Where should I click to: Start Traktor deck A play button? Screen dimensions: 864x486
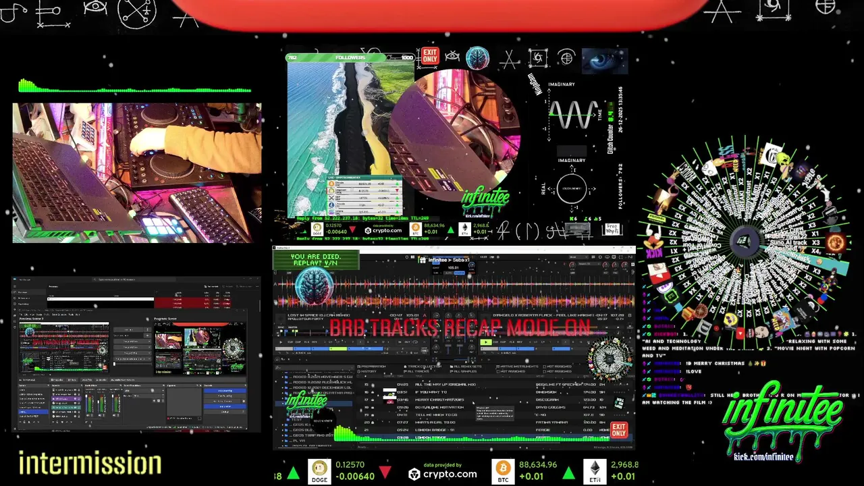[x=281, y=342]
